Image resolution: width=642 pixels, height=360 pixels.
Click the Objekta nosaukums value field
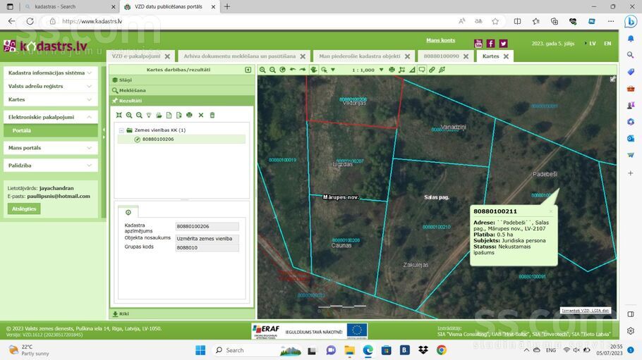click(x=207, y=239)
